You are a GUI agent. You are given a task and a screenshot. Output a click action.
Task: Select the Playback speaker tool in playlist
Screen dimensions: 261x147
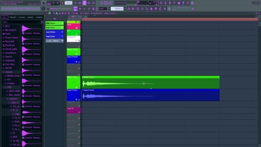(x=77, y=13)
